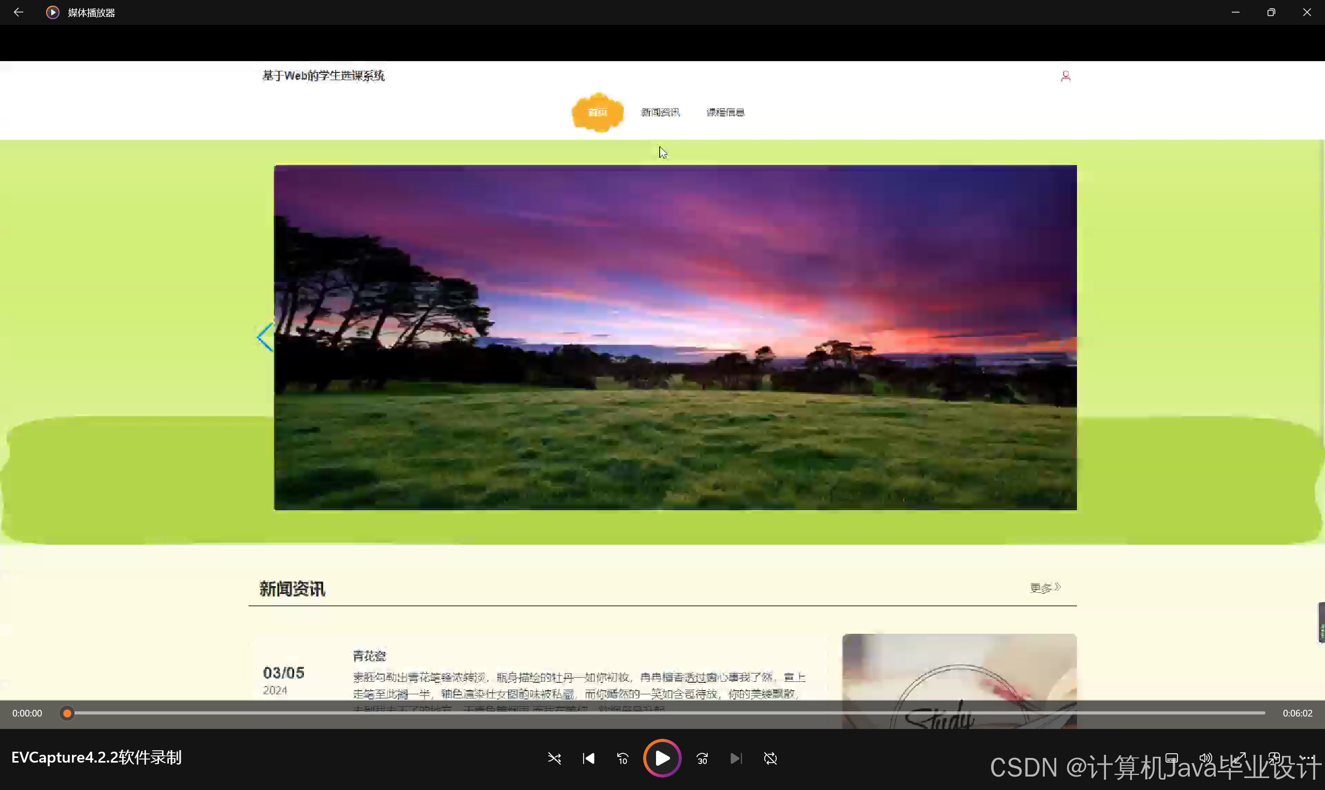Click the seek bar playhead
Viewport: 1325px width, 790px height.
pos(67,713)
